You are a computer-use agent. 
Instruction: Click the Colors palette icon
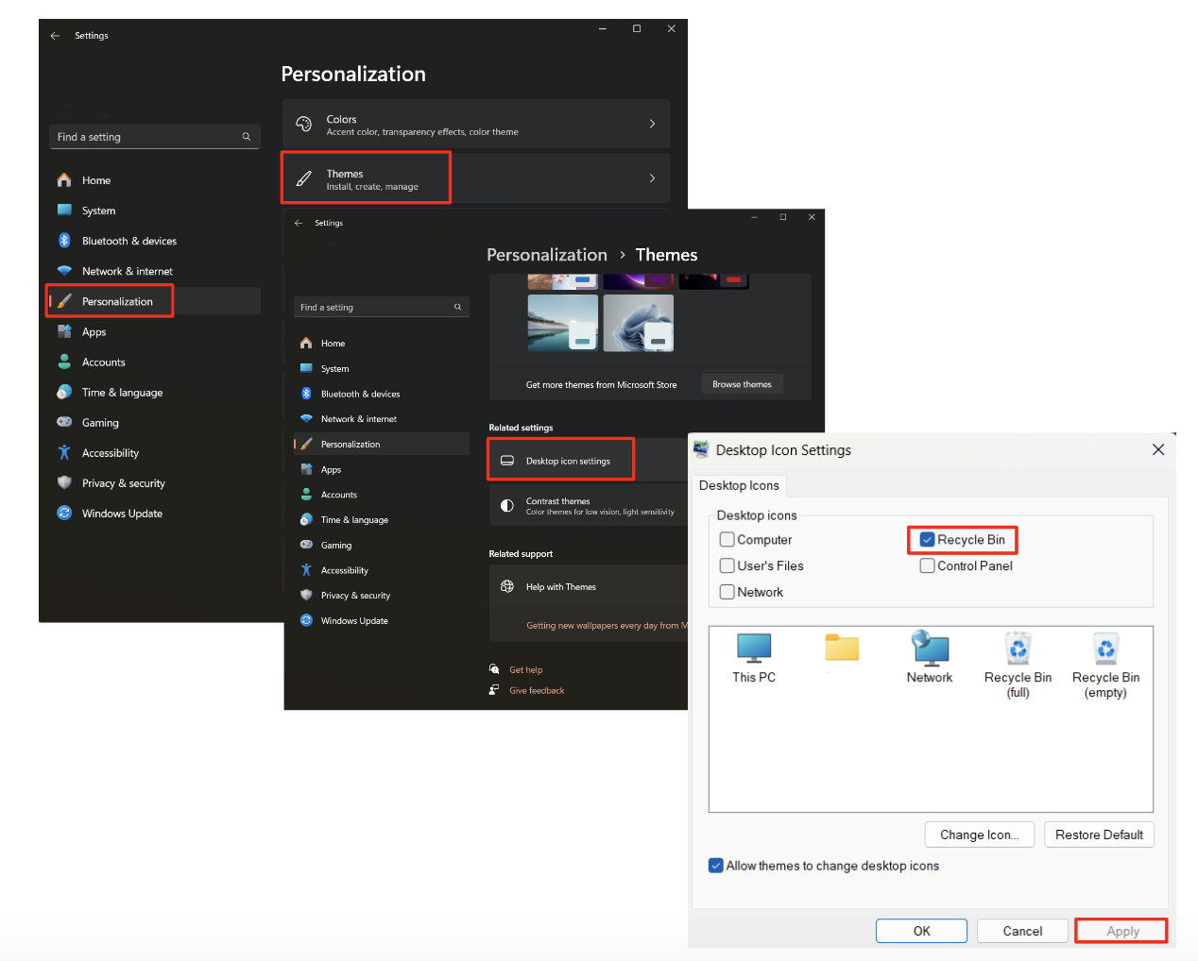pos(304,123)
